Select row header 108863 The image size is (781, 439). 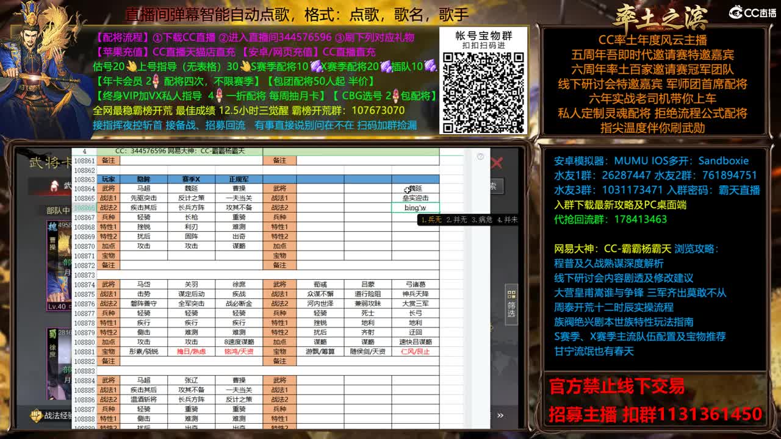click(x=84, y=179)
